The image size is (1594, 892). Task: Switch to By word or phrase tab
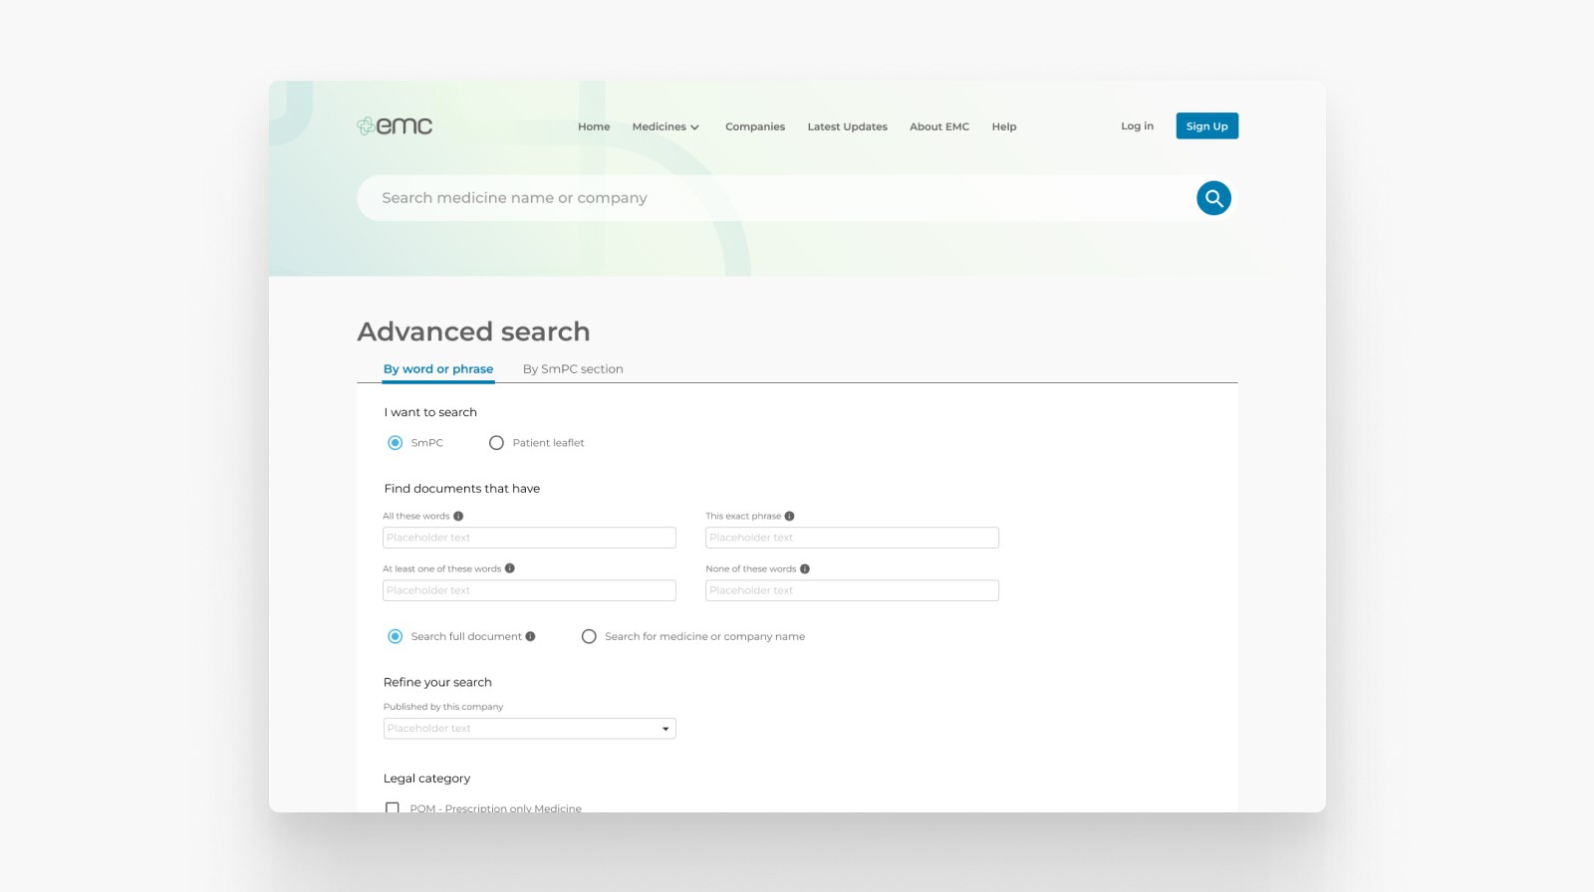(438, 368)
